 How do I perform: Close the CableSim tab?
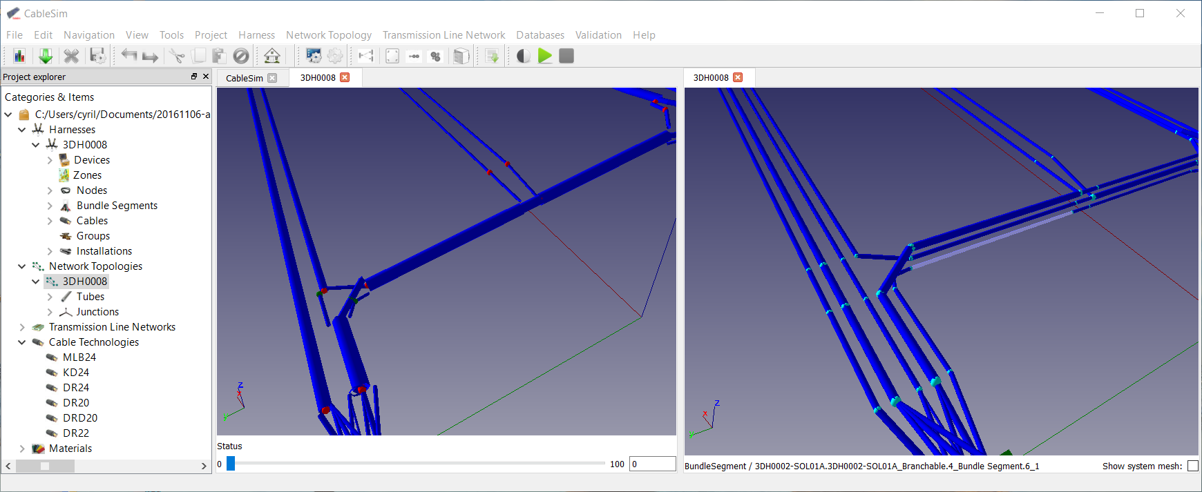(272, 78)
